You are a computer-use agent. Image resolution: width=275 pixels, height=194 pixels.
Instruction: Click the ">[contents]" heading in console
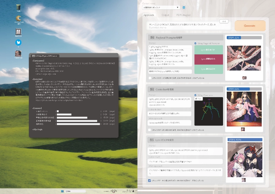(x=37, y=108)
